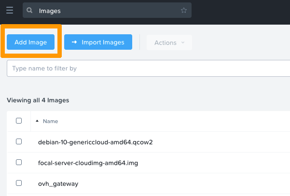Click the chevron beside Actions
The image size is (290, 196).
point(183,42)
